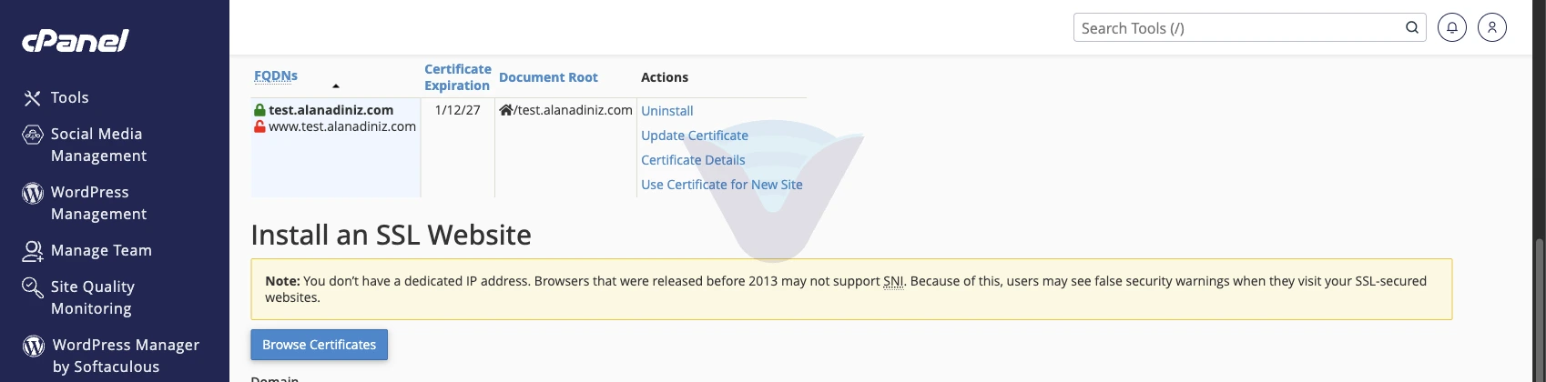Click Manage Team icon
This screenshot has width=1546, height=382.
tap(33, 251)
